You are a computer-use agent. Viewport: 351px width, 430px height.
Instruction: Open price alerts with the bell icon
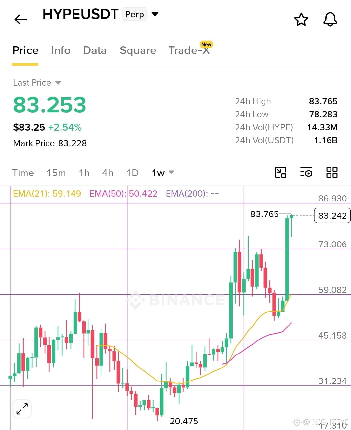coord(330,20)
